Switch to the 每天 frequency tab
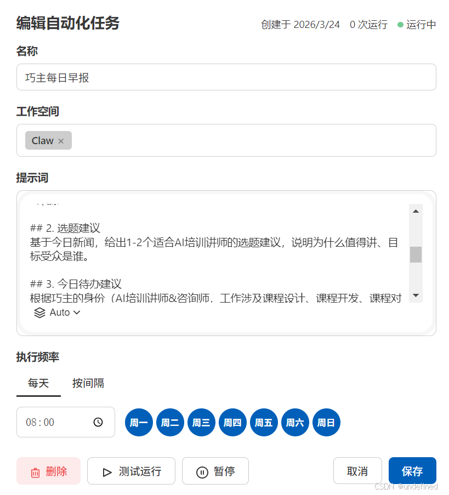 (x=38, y=383)
